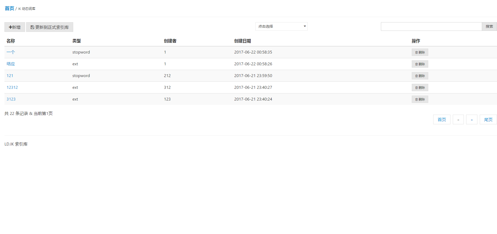Delete the 3123 ext row
This screenshot has width=497, height=234.
coord(420,99)
